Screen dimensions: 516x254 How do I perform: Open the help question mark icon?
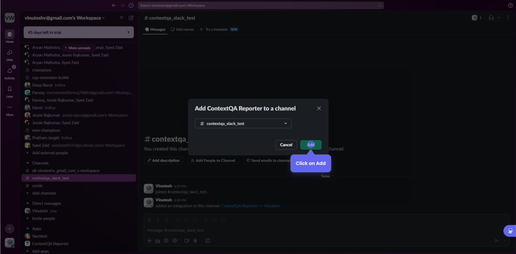pyautogui.click(x=510, y=5)
